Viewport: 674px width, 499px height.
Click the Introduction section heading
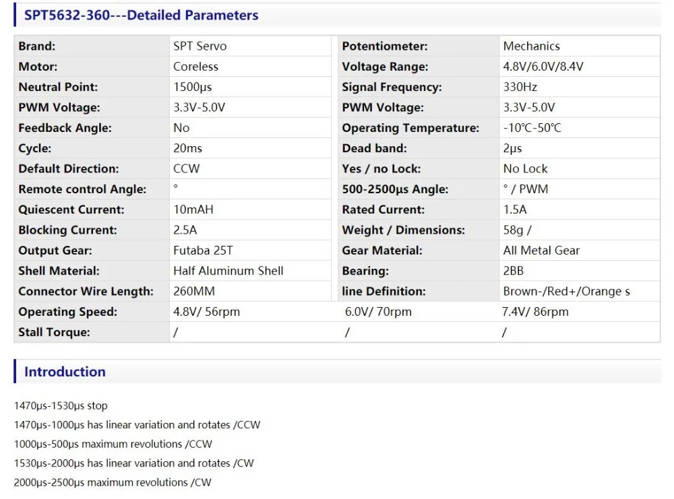[x=65, y=372]
